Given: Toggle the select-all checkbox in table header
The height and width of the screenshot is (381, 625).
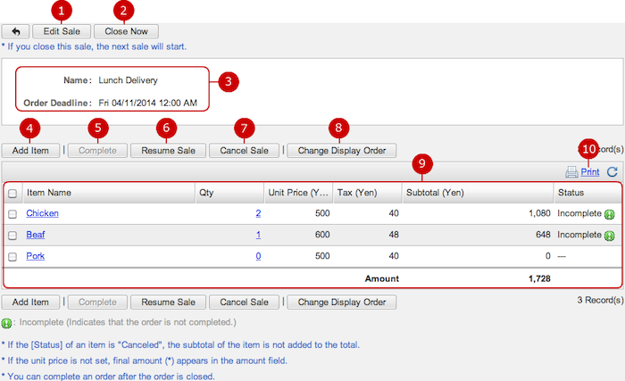Looking at the screenshot, I should [12, 194].
